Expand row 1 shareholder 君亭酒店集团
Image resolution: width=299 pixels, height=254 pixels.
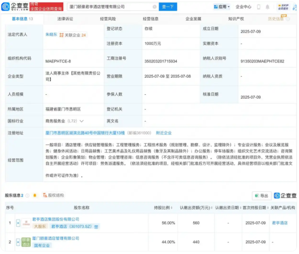pyautogui.click(x=18, y=223)
